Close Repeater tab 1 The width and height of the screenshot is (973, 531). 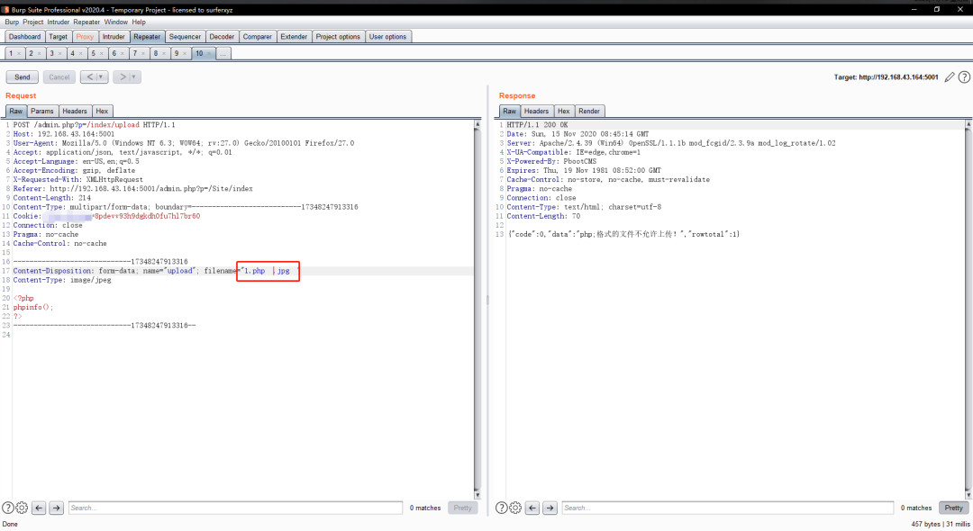tap(19, 54)
